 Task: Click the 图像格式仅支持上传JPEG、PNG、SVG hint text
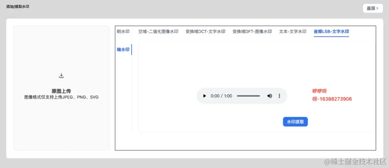(x=61, y=97)
